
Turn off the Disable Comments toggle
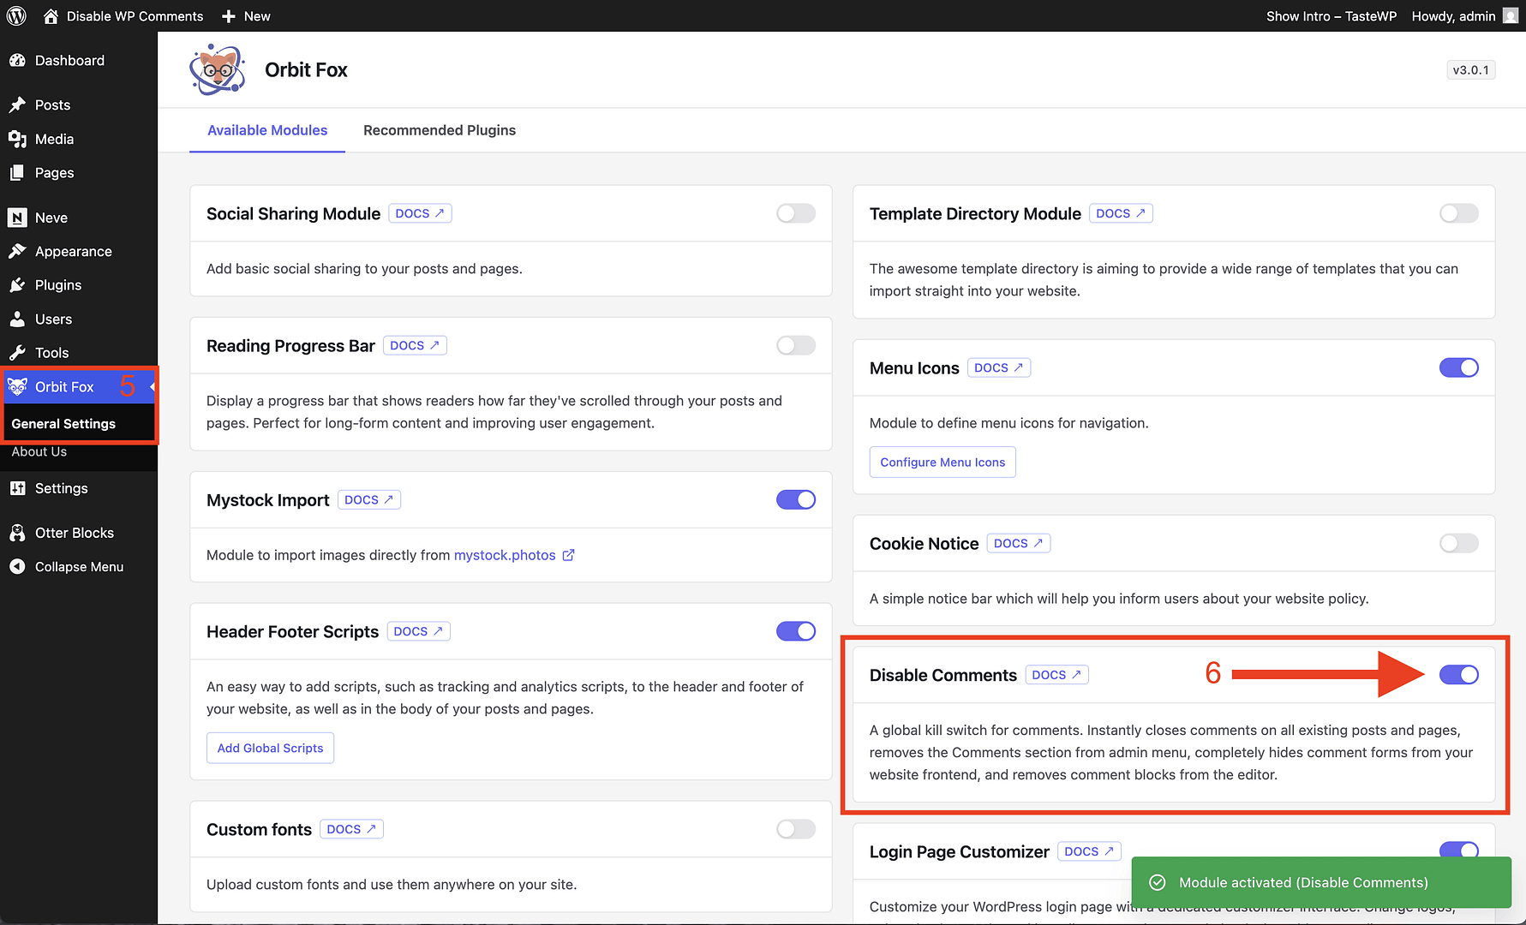1459,675
